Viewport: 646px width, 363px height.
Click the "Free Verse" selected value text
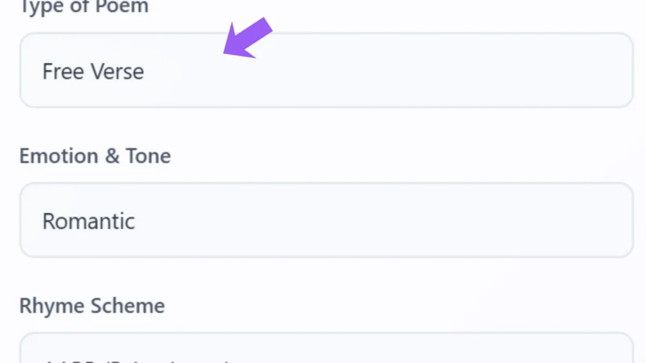[x=93, y=71]
